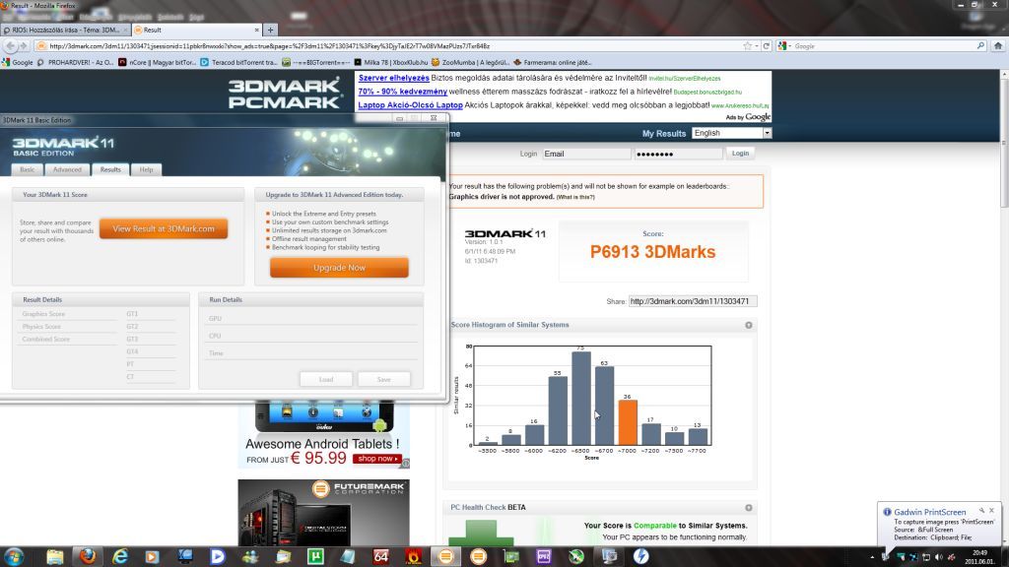Expand histogram panel options circle icon
Screen dimensions: 1009x567
point(749,325)
